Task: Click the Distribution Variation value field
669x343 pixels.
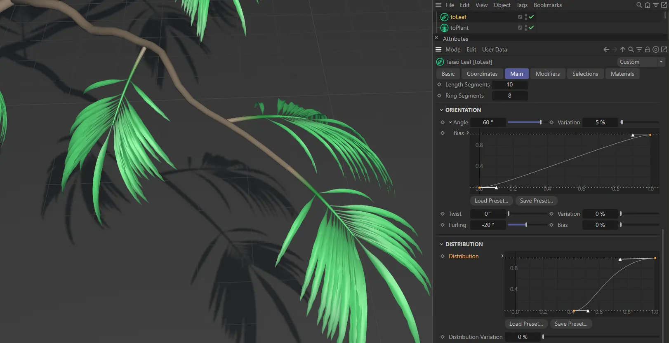Action: tap(523, 337)
